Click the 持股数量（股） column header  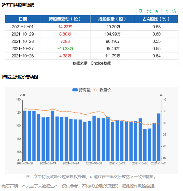pyautogui.click(x=113, y=19)
